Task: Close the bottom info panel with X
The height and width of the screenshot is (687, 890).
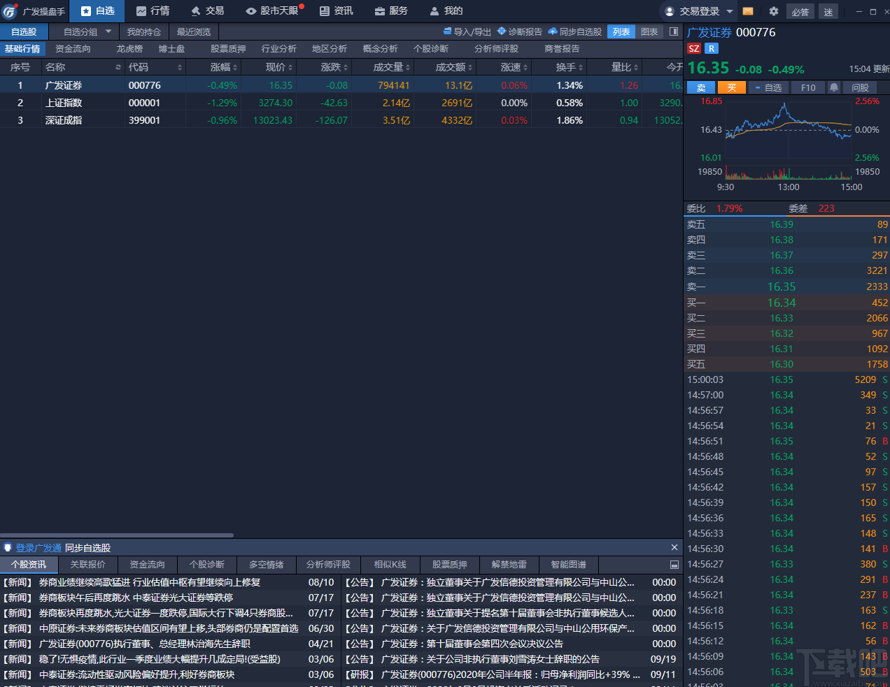Action: (674, 547)
